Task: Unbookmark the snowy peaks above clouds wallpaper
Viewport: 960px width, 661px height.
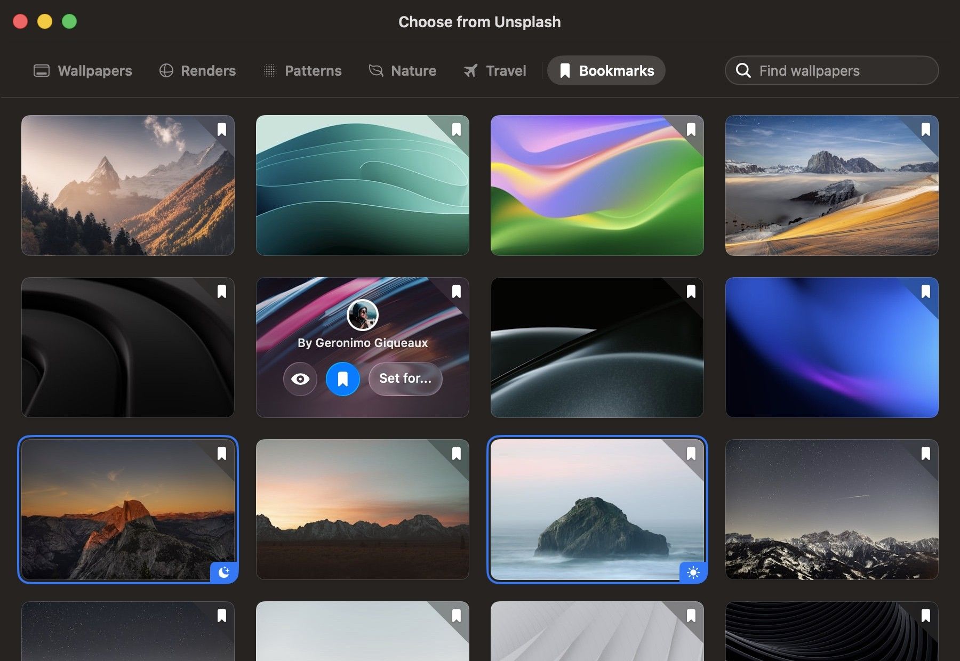Action: (x=926, y=130)
